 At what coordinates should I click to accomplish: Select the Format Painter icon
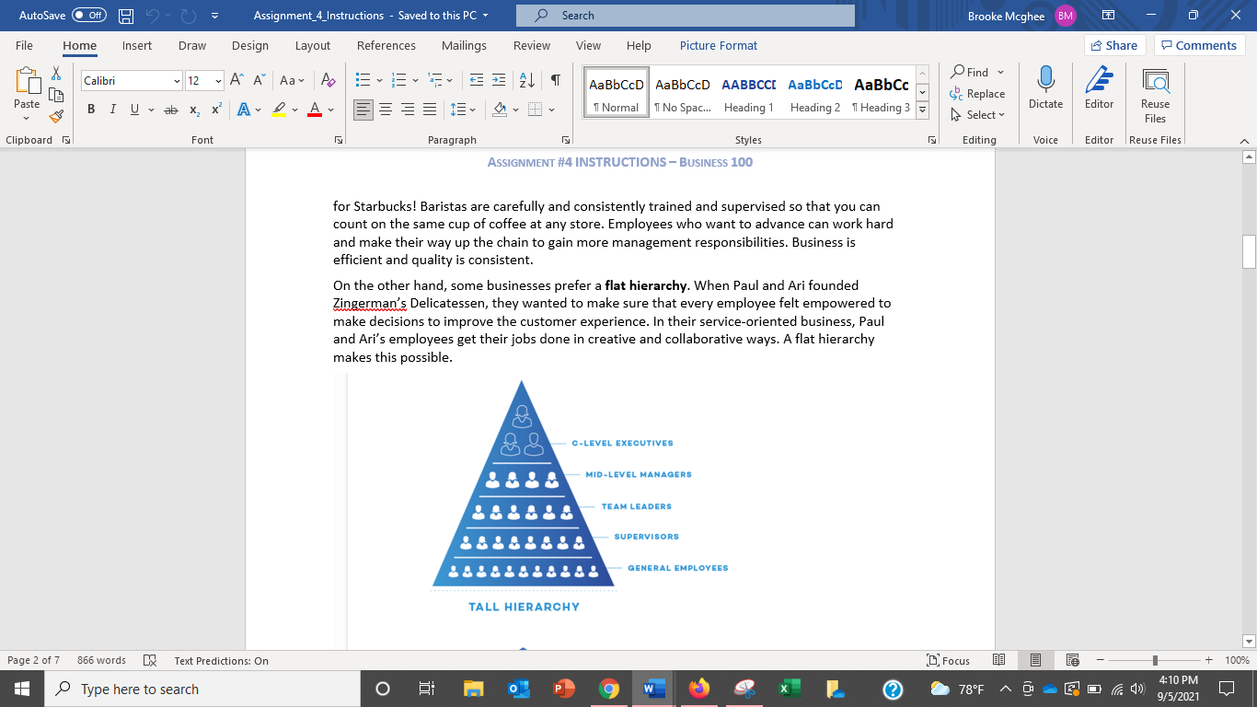tap(55, 116)
